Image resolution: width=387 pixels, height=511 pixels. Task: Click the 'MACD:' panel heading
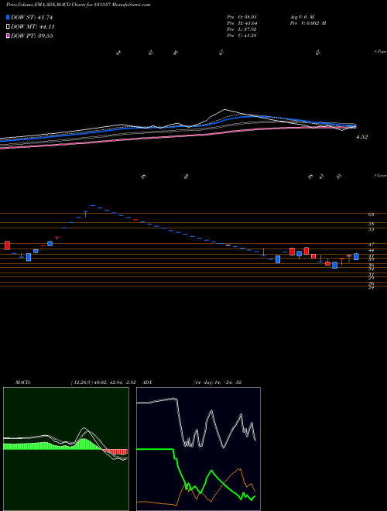pyautogui.click(x=22, y=382)
